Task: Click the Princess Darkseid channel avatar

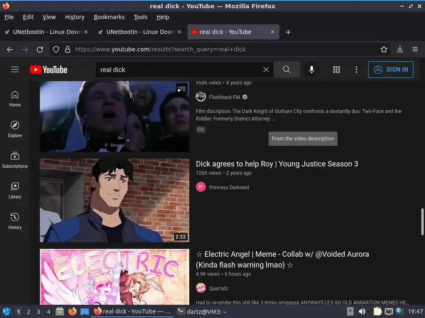Action: [x=201, y=187]
